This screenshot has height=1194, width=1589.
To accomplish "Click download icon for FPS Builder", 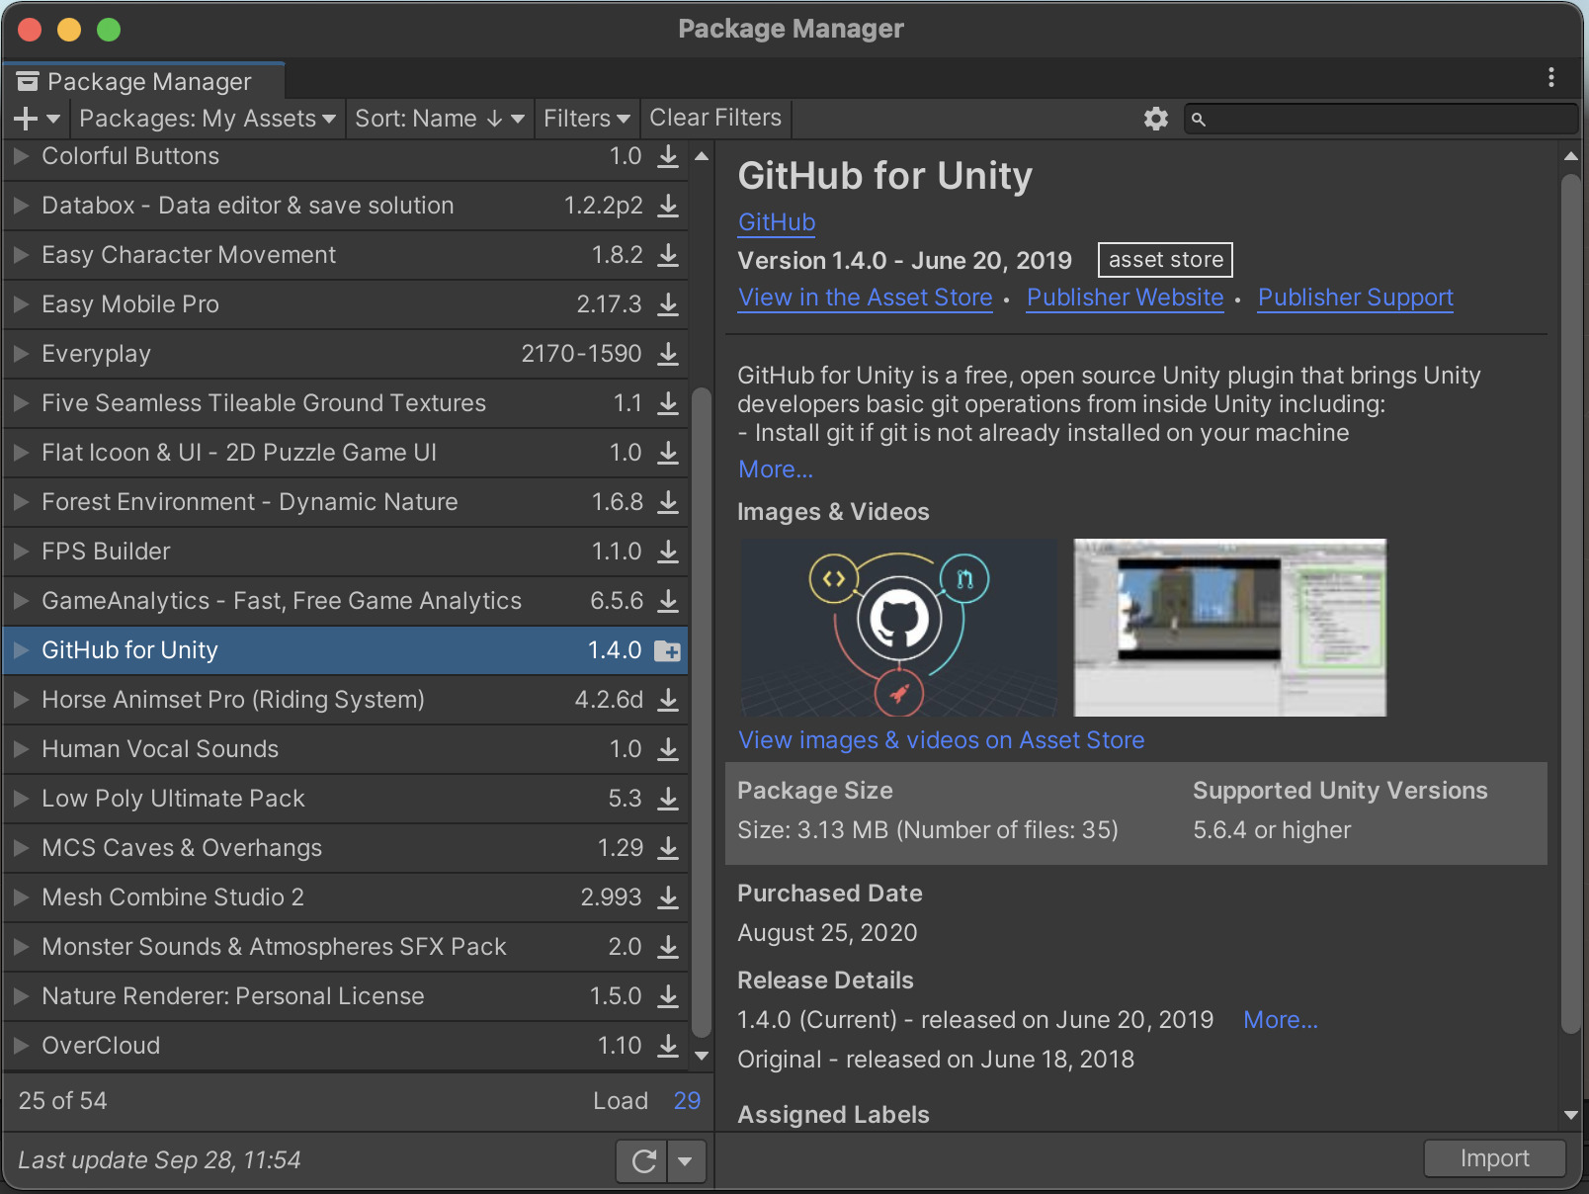I will tap(669, 552).
